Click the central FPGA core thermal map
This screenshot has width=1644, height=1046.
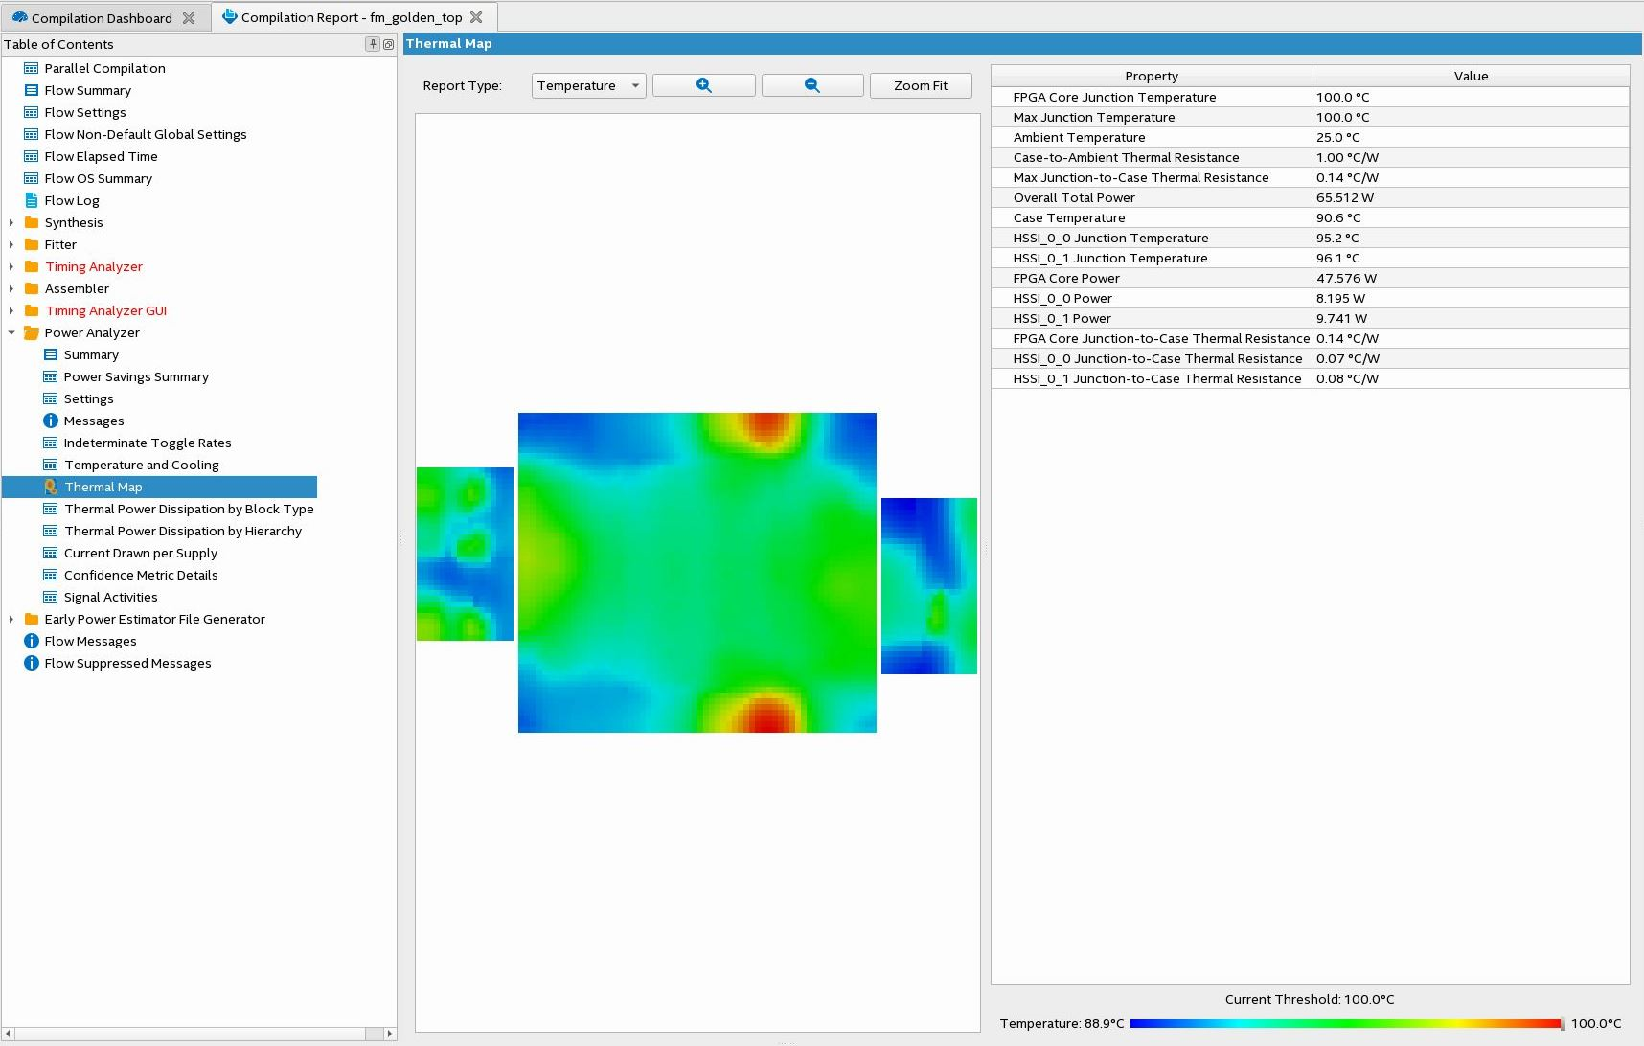(697, 573)
